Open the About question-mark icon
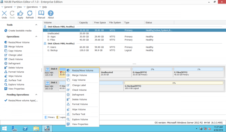This screenshot has height=132, width=226. [51, 15]
